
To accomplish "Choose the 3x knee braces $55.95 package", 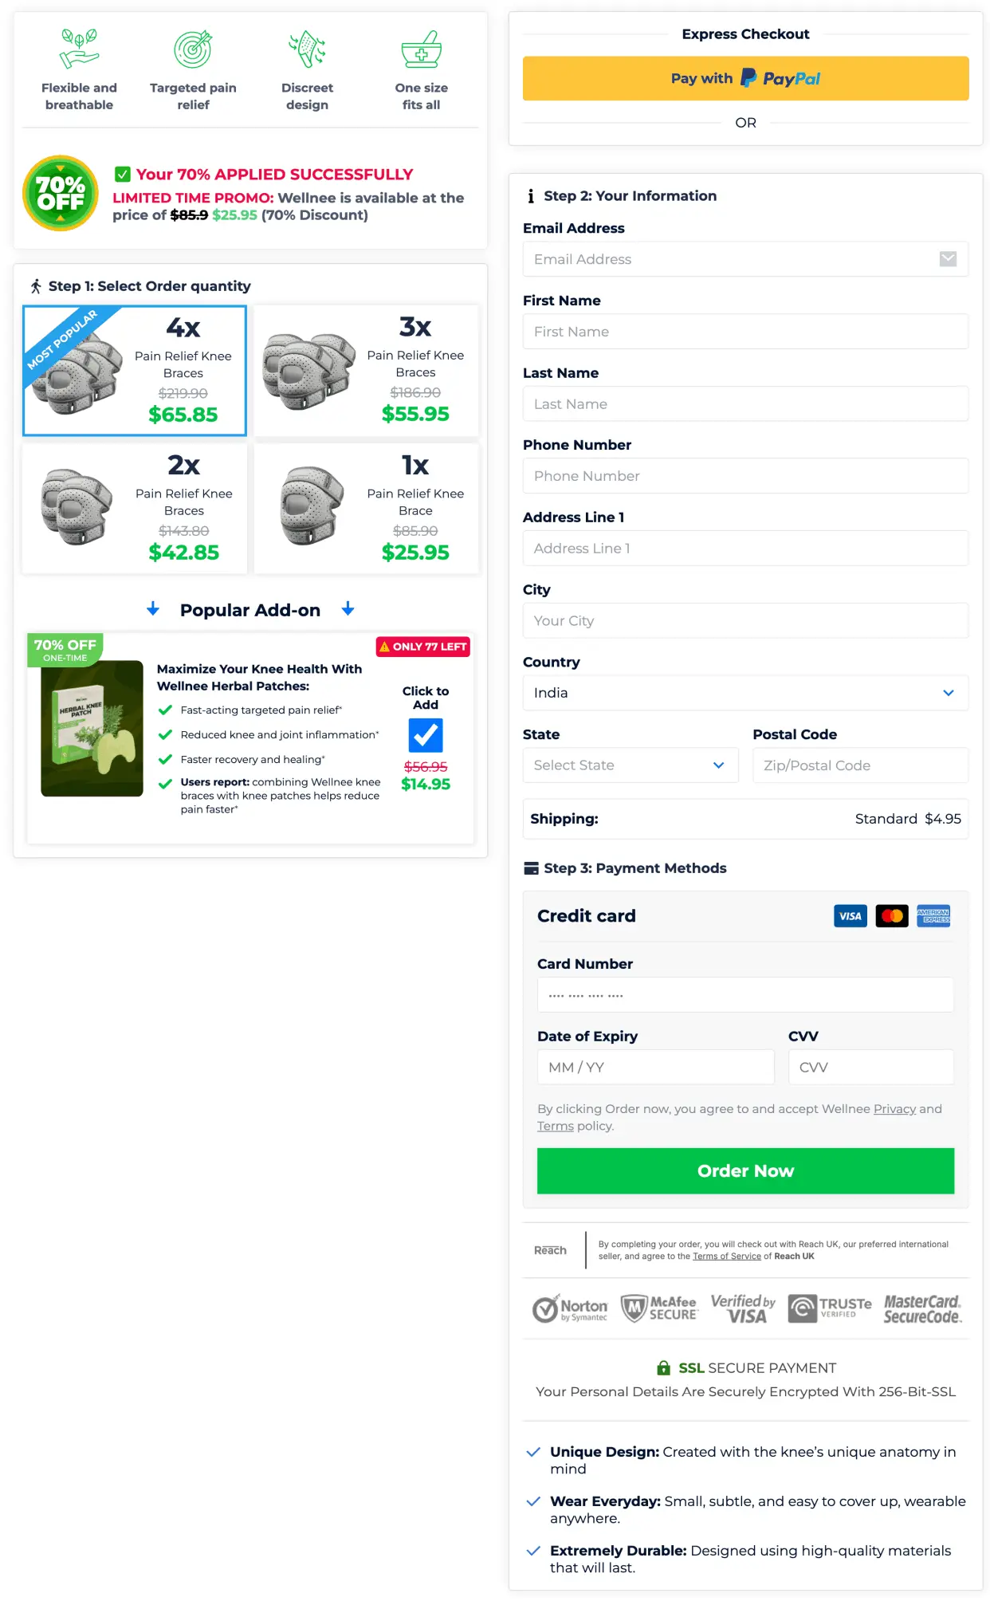I will click(367, 371).
